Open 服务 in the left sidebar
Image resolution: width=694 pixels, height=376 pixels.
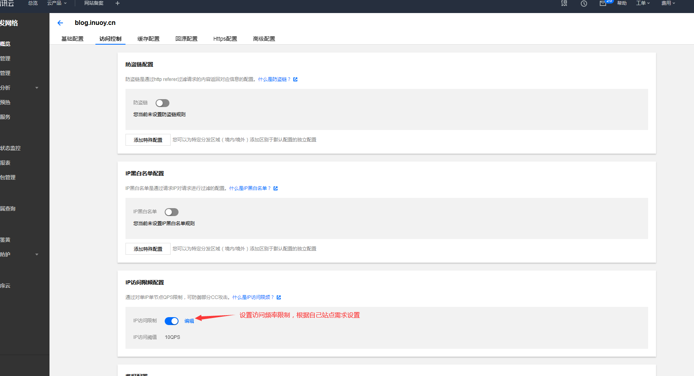[5, 117]
